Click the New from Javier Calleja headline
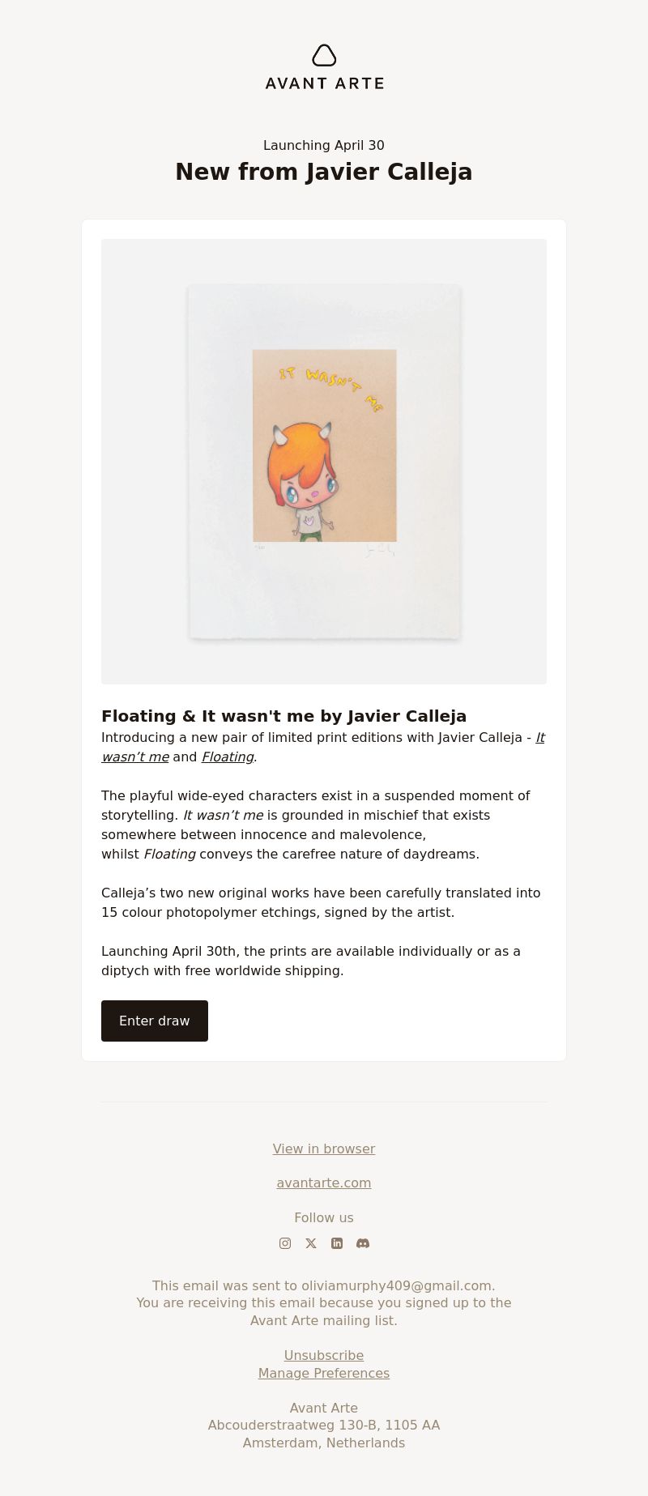 324,172
